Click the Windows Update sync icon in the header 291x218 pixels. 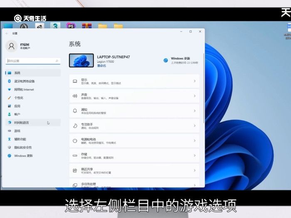(165, 60)
